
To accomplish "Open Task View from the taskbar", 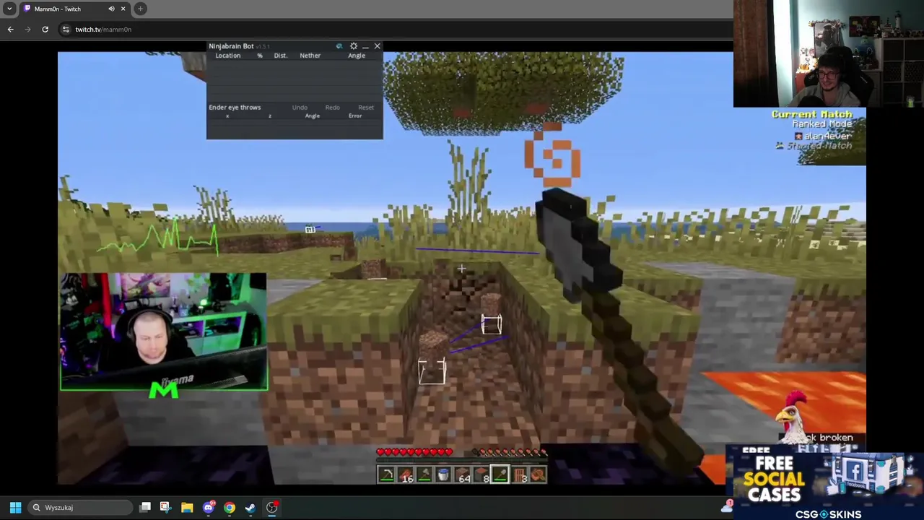I will click(x=145, y=507).
